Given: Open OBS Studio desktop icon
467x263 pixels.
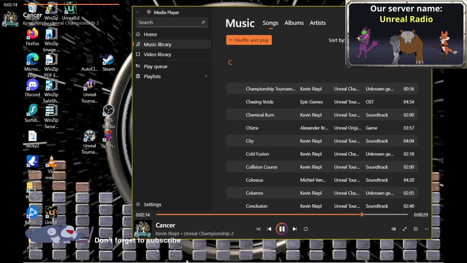Looking at the screenshot, I should point(108,117).
